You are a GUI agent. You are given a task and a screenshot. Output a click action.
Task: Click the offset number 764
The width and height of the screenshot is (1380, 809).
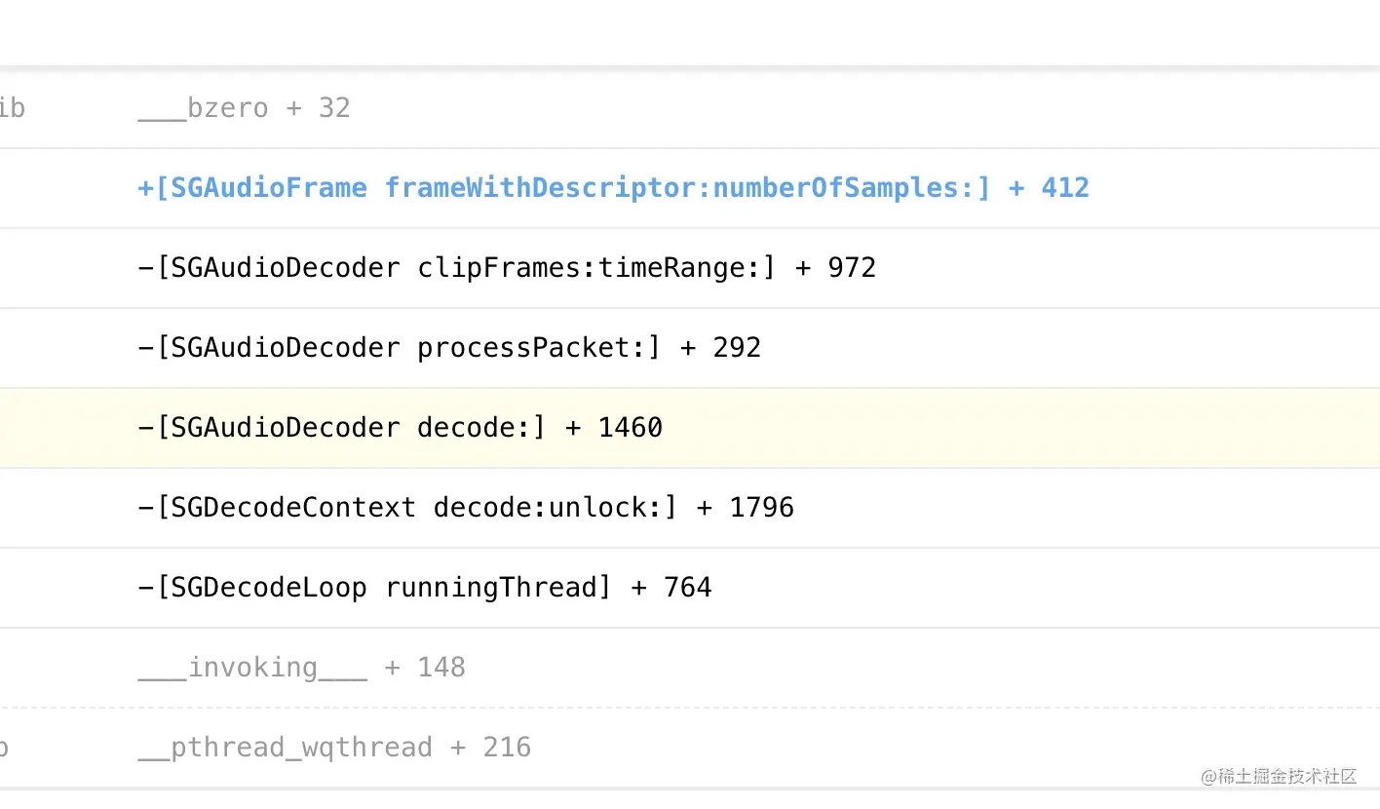[x=687, y=587]
